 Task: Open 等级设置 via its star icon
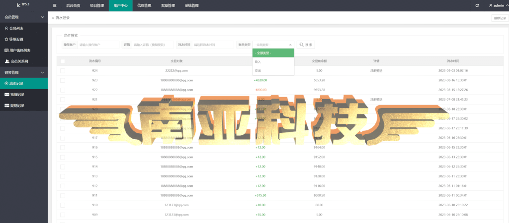click(x=6, y=40)
